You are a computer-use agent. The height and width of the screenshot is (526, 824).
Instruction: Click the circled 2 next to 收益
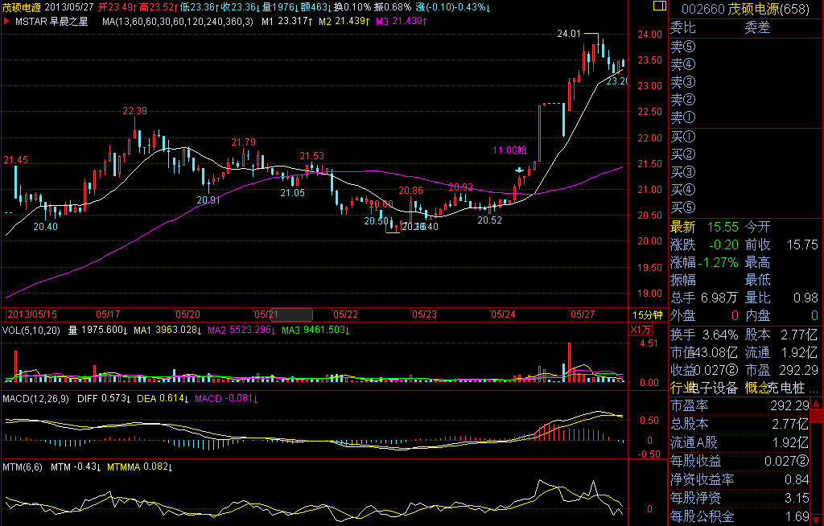pos(731,370)
